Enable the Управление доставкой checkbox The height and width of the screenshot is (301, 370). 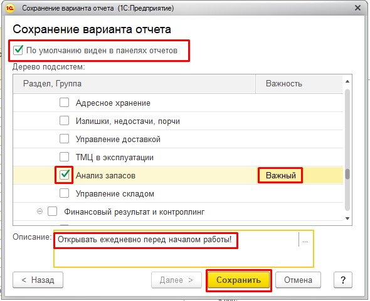tap(64, 139)
